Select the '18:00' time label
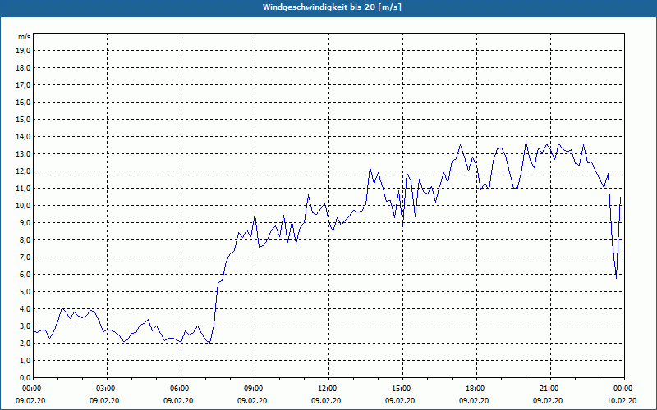 pos(476,389)
